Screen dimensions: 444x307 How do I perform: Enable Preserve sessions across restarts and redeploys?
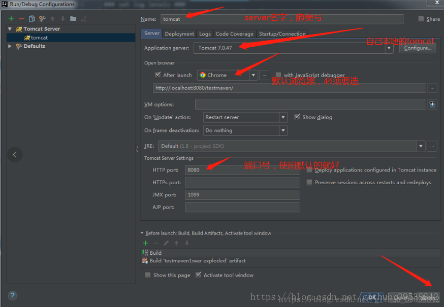point(309,182)
